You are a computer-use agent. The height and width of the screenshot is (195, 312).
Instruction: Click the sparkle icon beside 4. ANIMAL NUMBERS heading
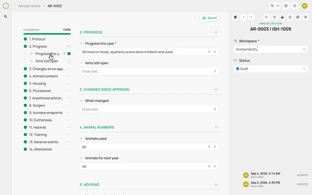coord(216,127)
